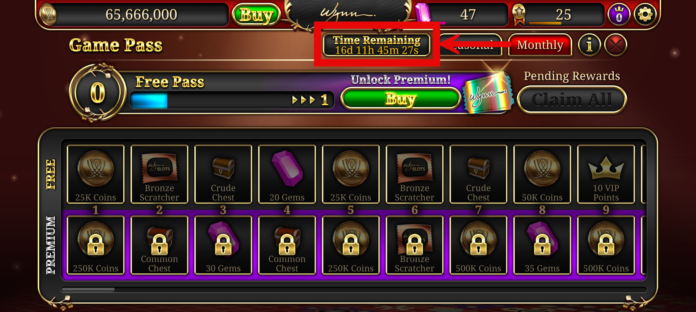
Task: Click the green Buy button for Unlock Premium
Action: pos(401,99)
